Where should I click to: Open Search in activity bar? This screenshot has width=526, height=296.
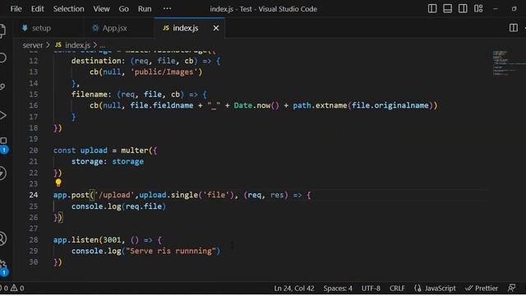point(2,58)
